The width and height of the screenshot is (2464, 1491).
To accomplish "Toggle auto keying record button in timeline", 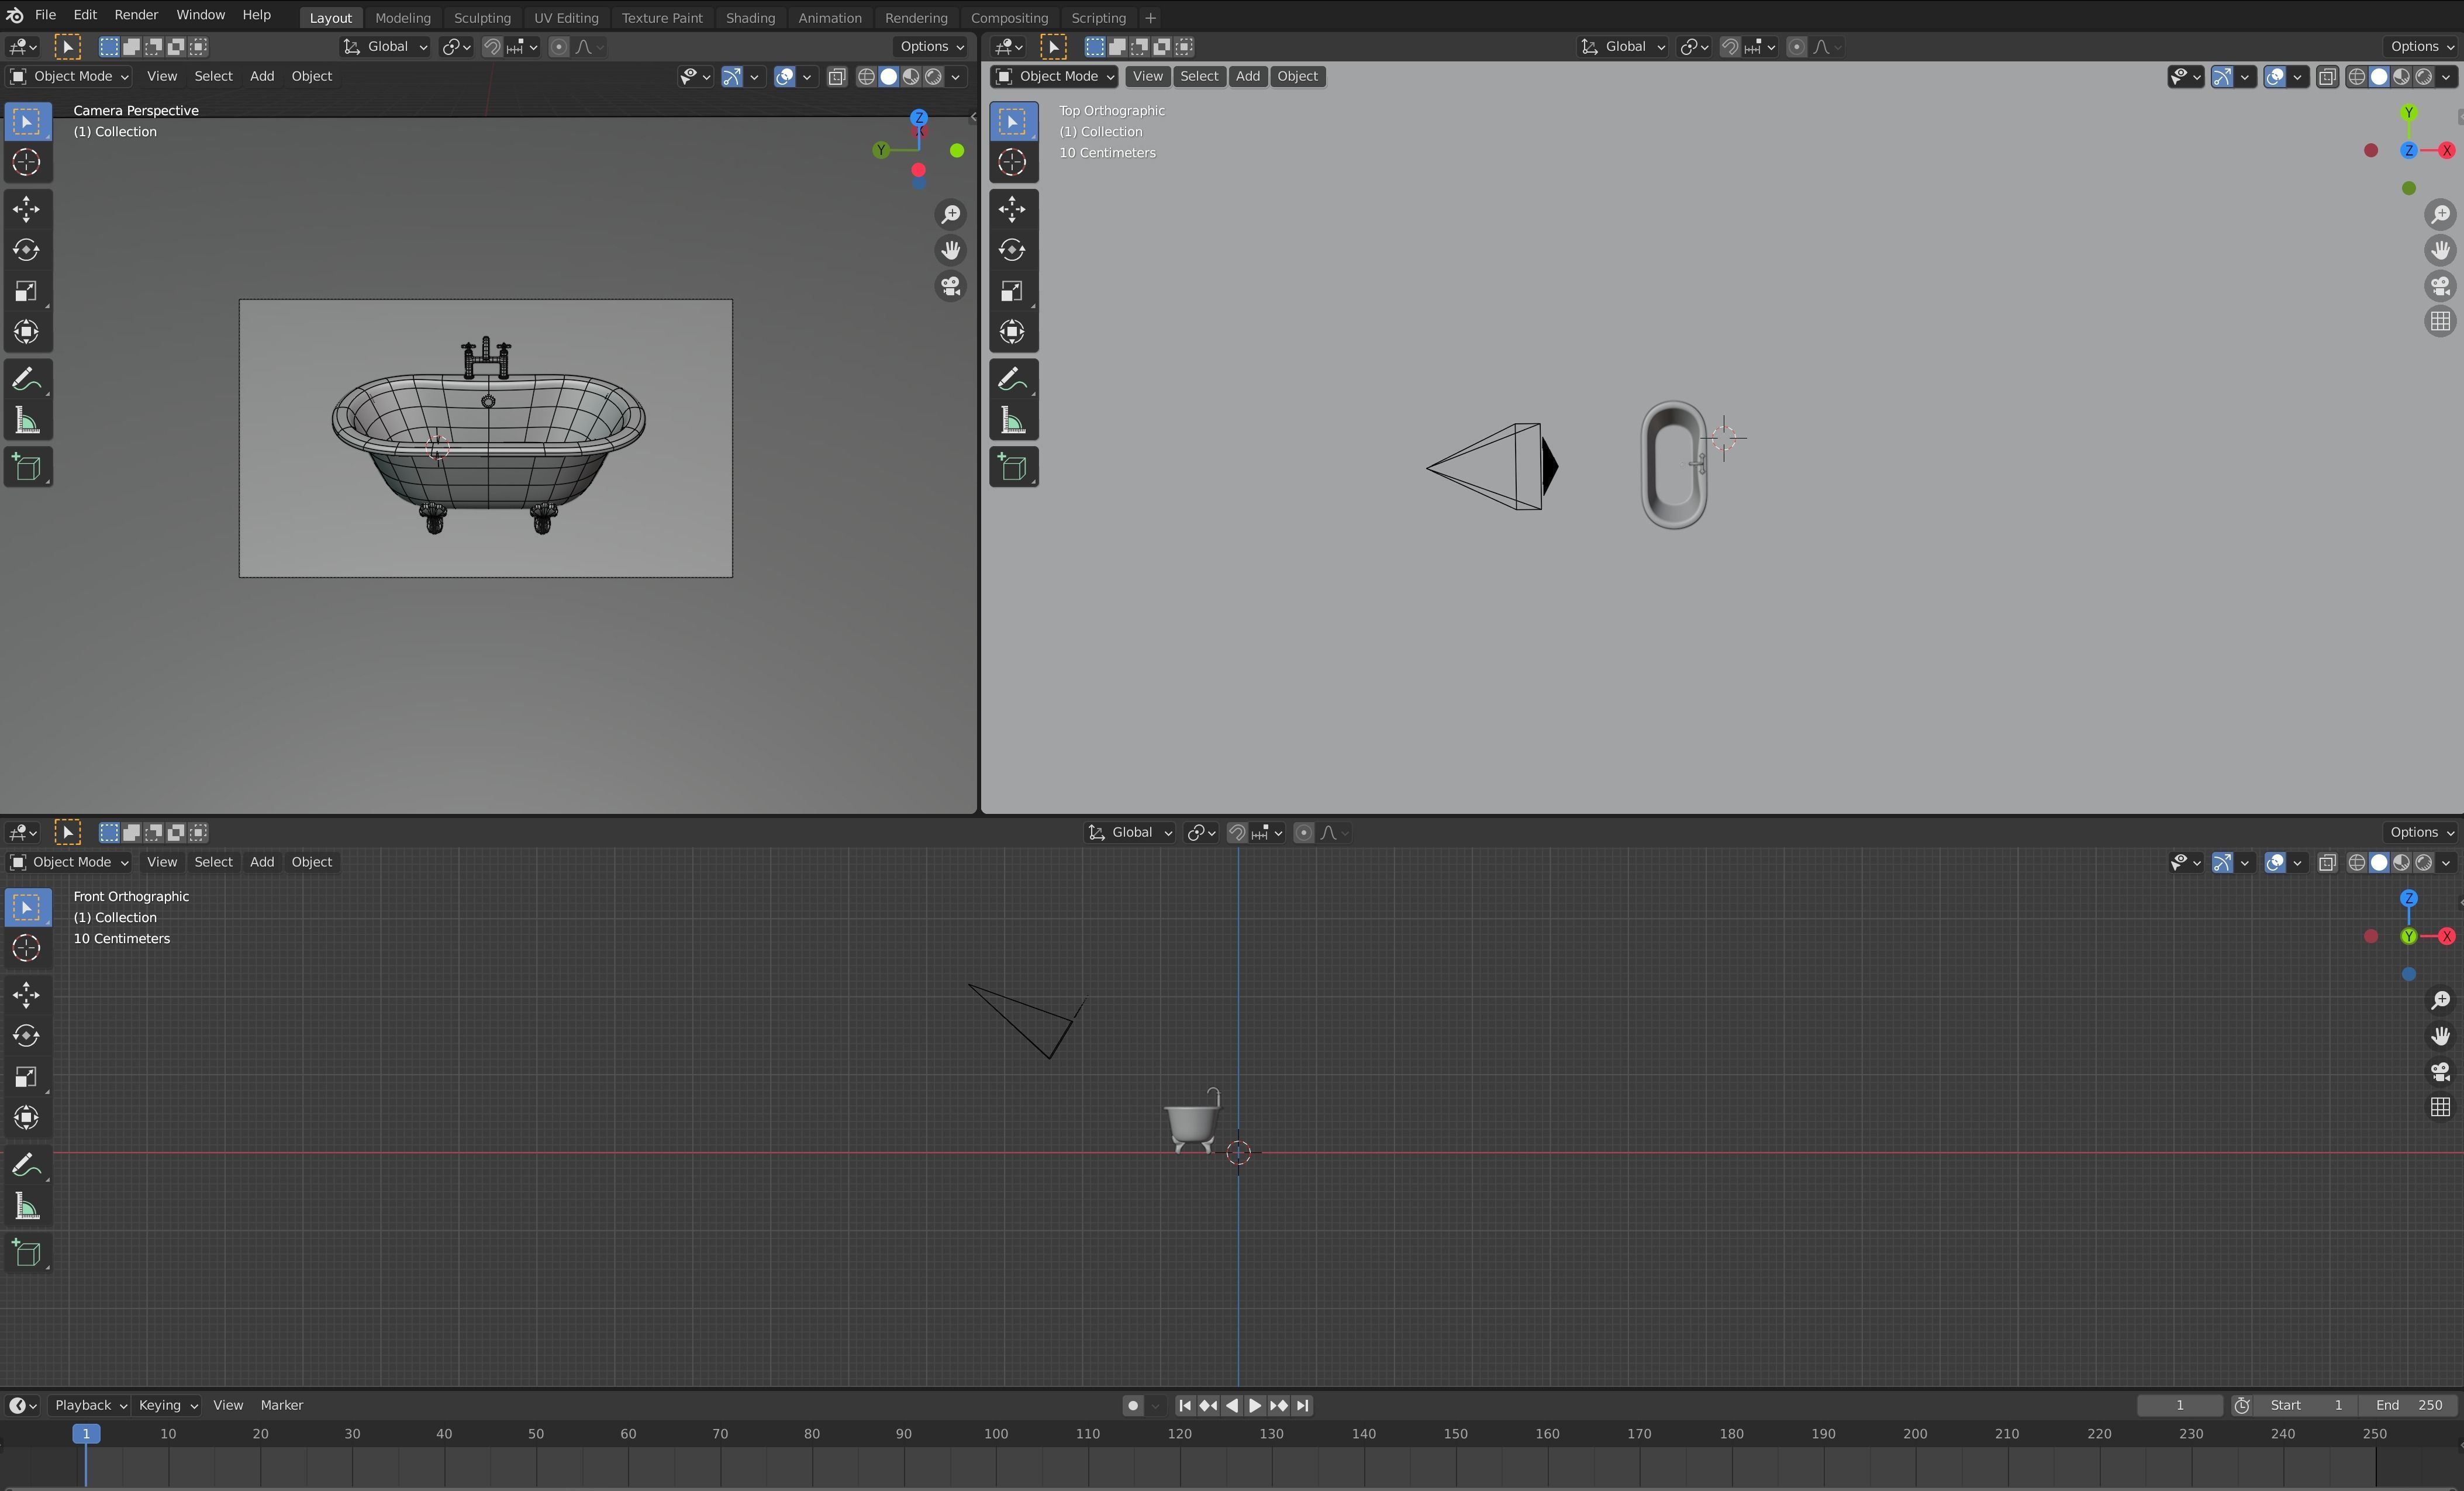I will tap(1132, 1406).
